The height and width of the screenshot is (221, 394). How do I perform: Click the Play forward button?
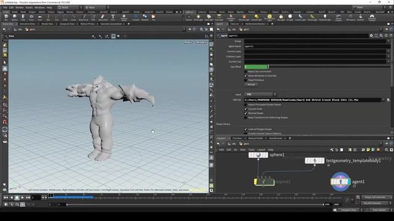pos(22,198)
